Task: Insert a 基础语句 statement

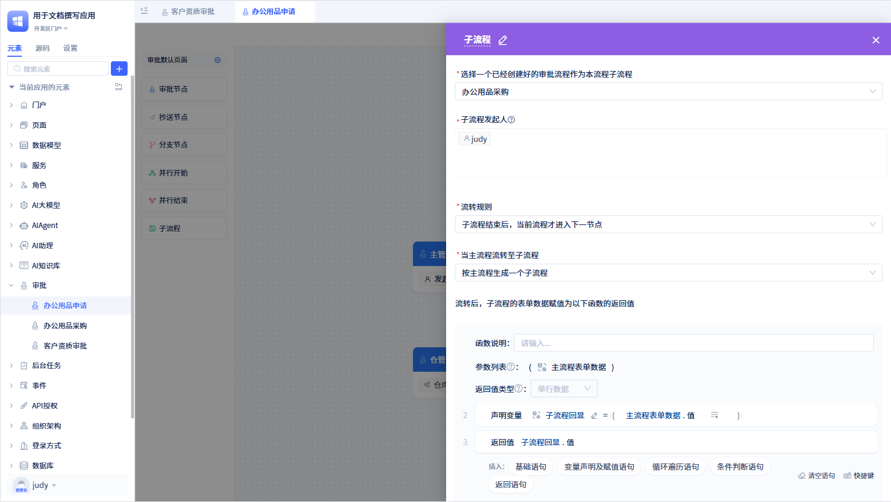Action: coord(531,467)
